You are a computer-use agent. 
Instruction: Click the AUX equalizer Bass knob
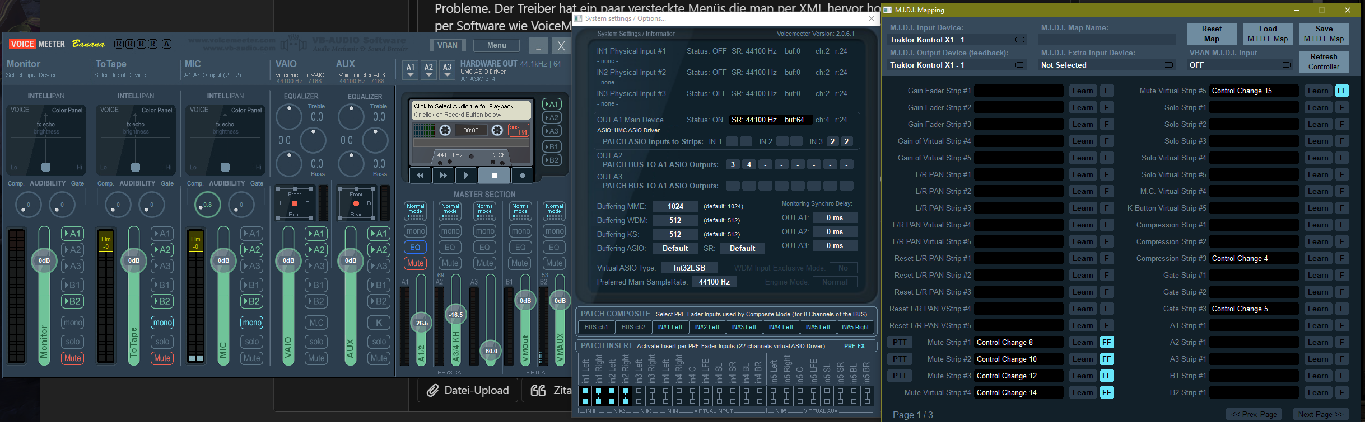point(351,164)
